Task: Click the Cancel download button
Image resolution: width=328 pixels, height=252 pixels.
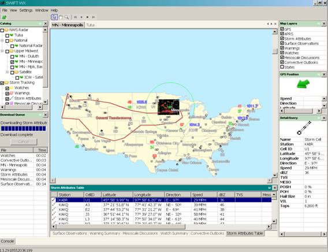Action: [x=24, y=142]
